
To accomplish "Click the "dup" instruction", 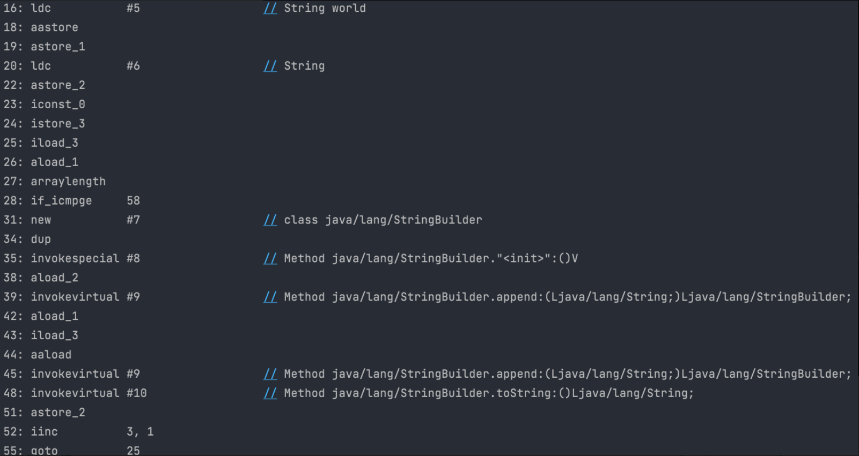I will pyautogui.click(x=41, y=240).
